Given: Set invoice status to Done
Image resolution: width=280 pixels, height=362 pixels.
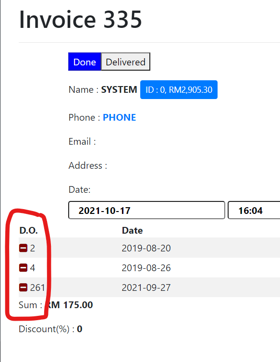Looking at the screenshot, I should pos(85,62).
